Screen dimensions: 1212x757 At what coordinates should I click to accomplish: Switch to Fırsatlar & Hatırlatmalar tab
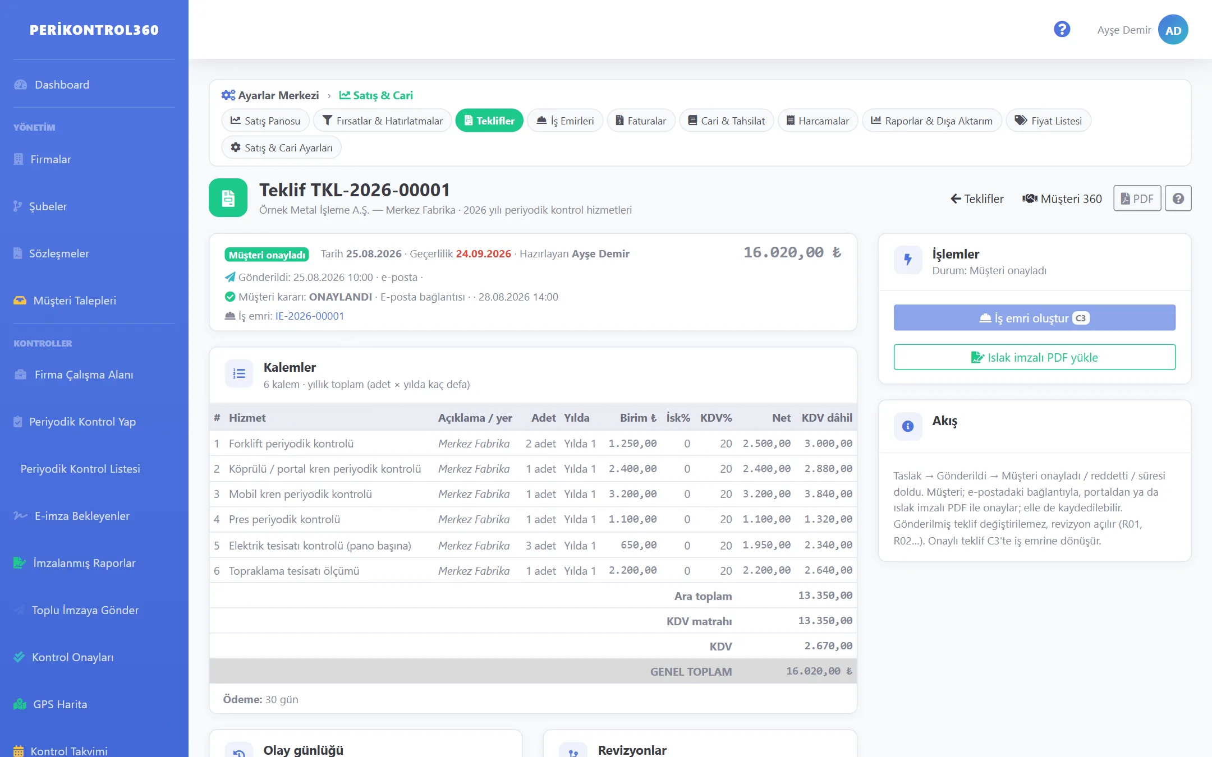[382, 121]
